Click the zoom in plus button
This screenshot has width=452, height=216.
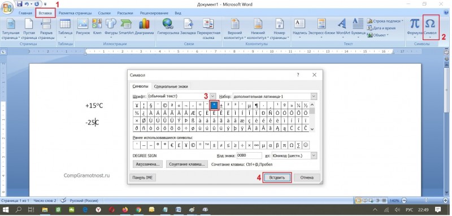click(446, 200)
